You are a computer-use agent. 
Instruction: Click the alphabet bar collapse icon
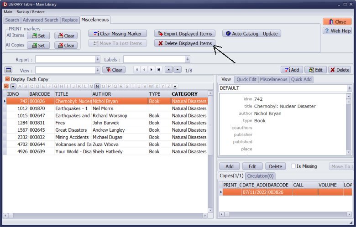[x=13, y=86]
